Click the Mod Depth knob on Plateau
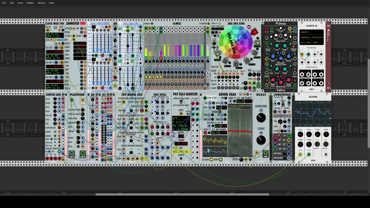This screenshot has height=208, width=370. tap(289, 80)
